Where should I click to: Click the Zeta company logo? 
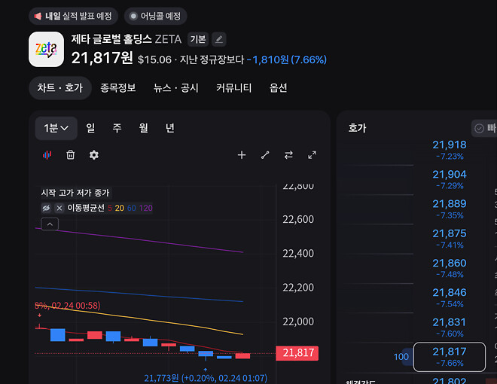(46, 49)
